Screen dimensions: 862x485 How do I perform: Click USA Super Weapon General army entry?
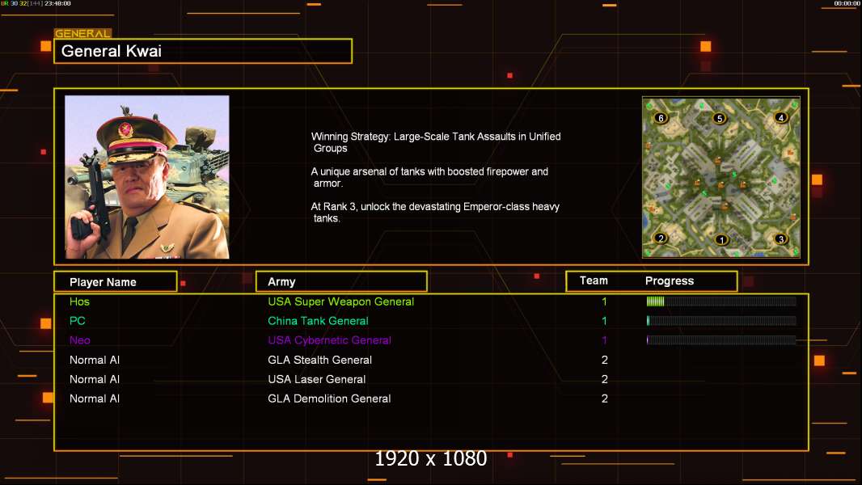(x=341, y=302)
